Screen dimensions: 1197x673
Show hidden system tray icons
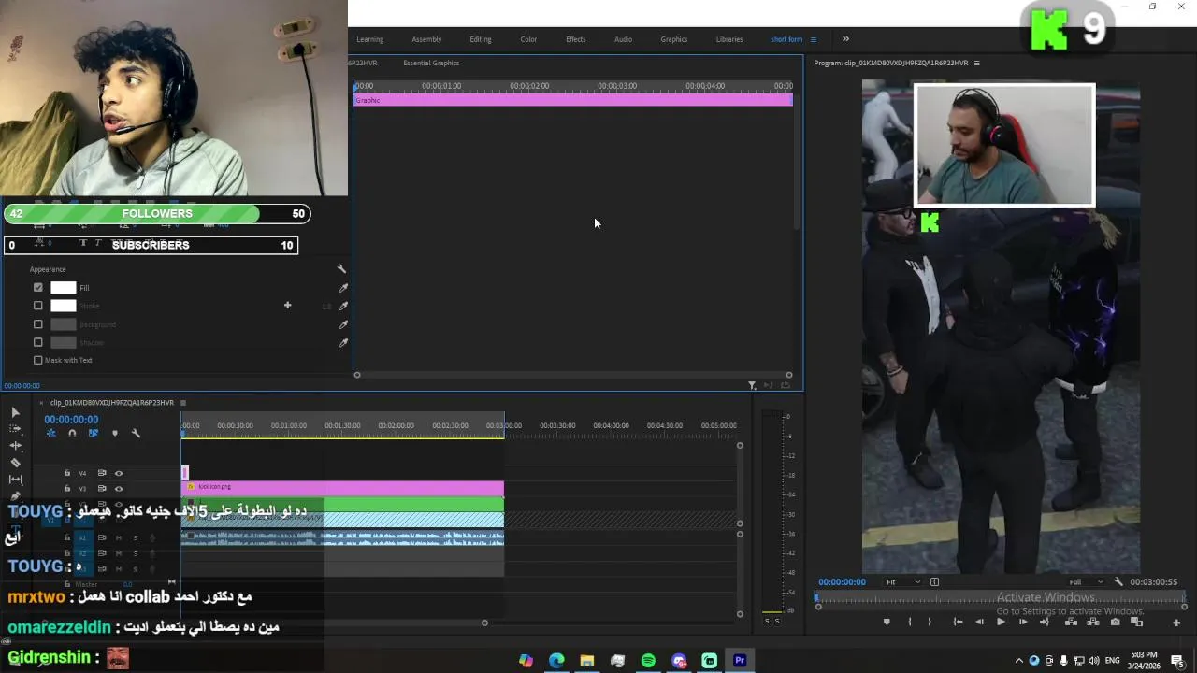pyautogui.click(x=1018, y=661)
